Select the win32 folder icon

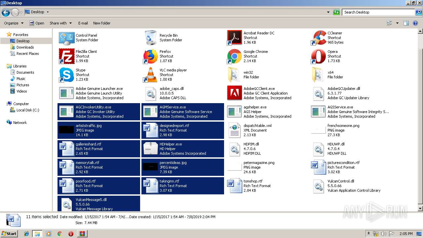[234, 75]
